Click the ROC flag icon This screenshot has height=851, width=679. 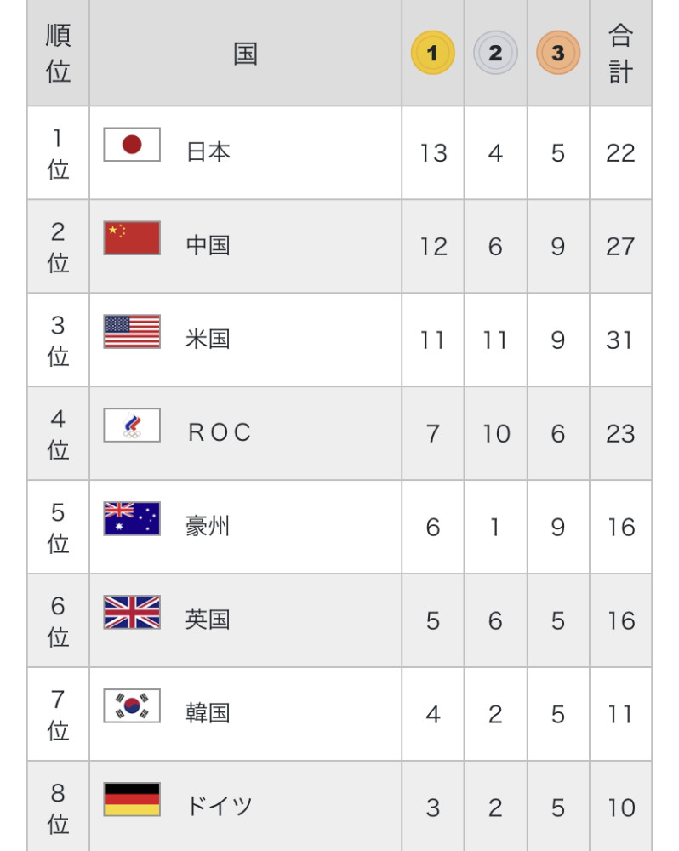pos(132,425)
